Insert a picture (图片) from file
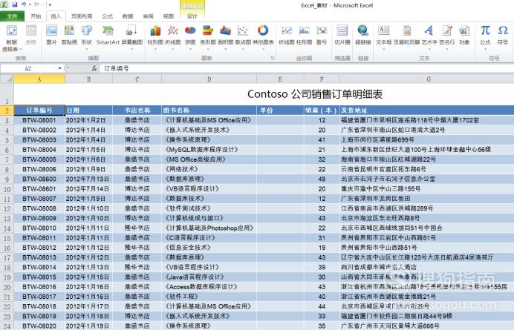The height and width of the screenshot is (330, 514). click(x=51, y=35)
